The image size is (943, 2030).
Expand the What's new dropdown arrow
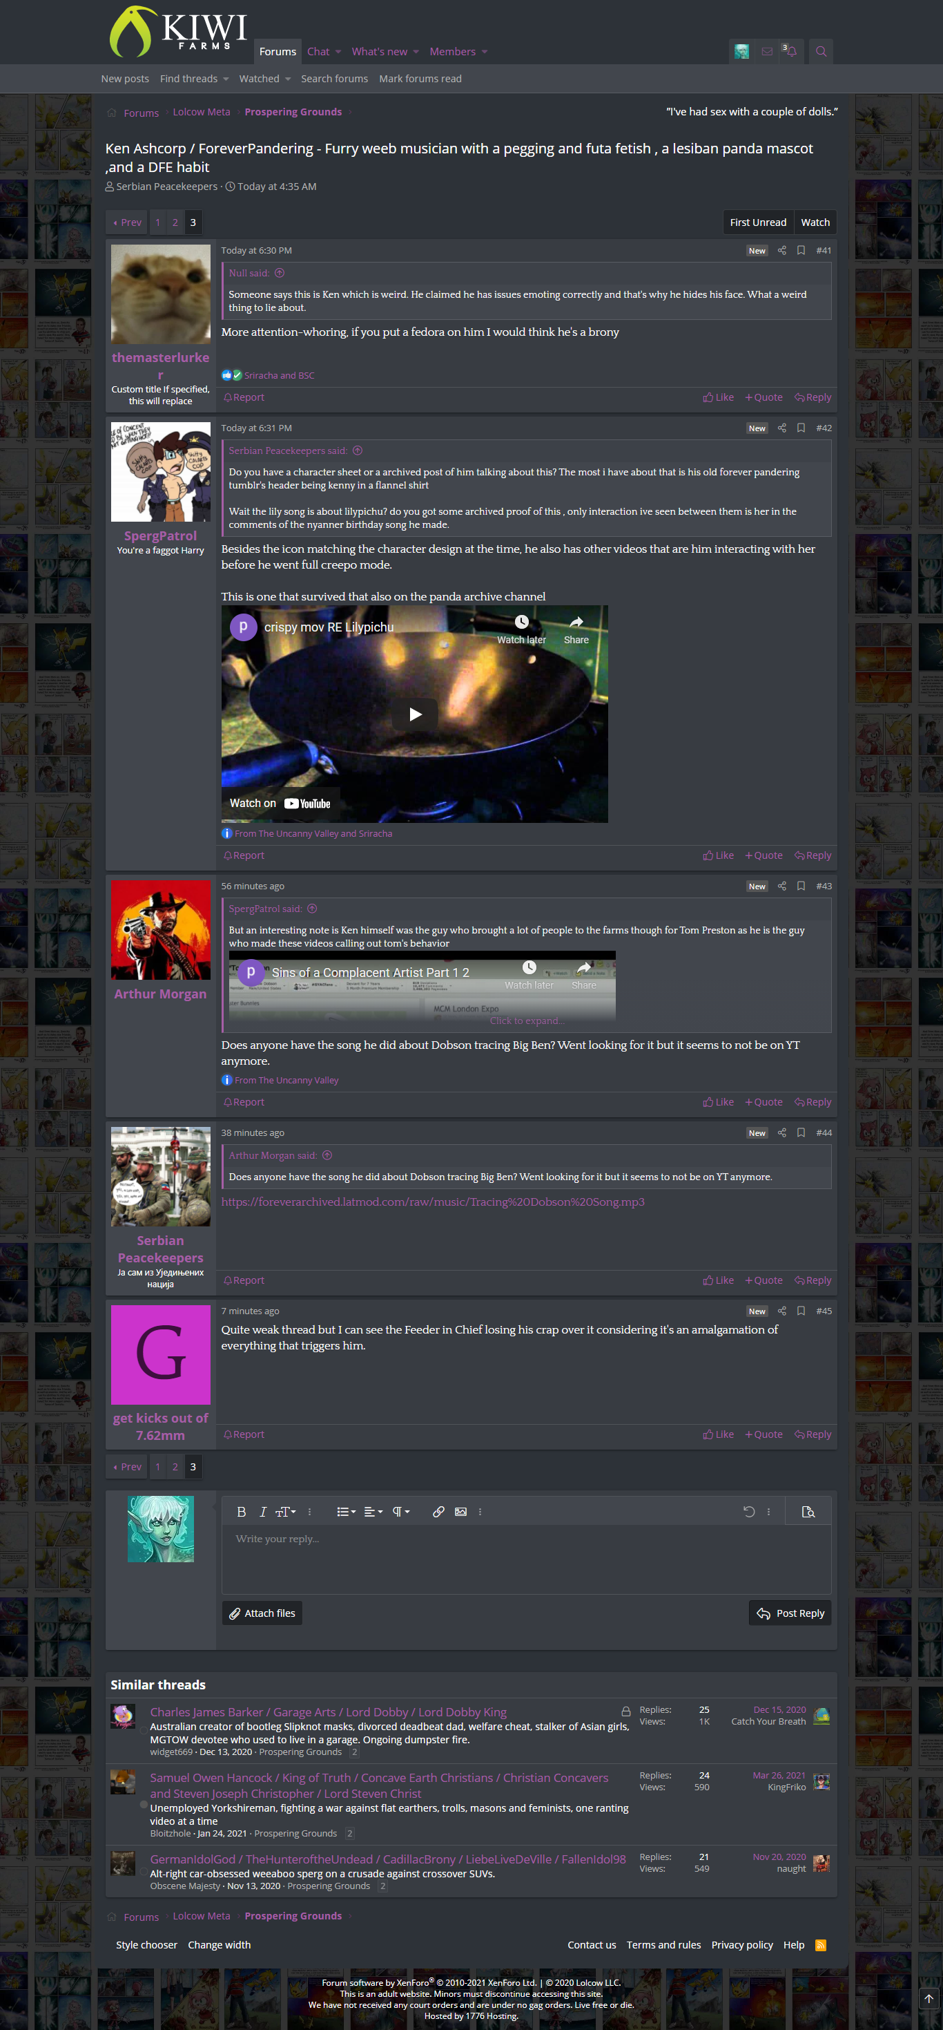[x=416, y=52]
